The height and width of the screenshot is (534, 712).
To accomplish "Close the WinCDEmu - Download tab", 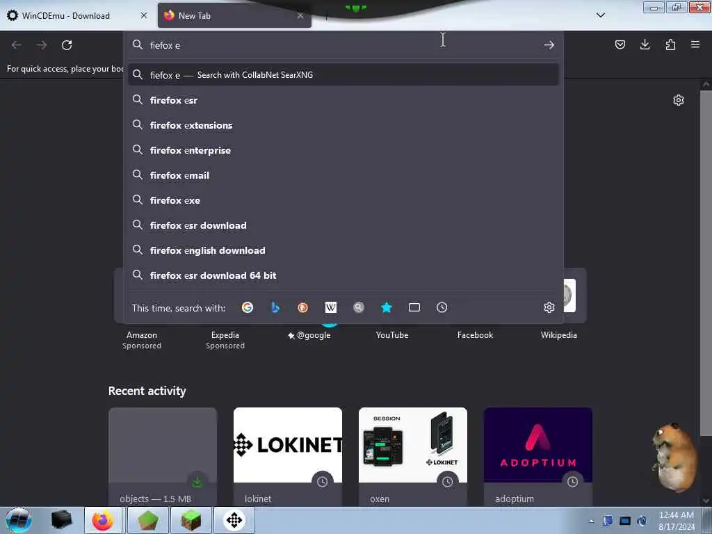I will pyautogui.click(x=144, y=15).
